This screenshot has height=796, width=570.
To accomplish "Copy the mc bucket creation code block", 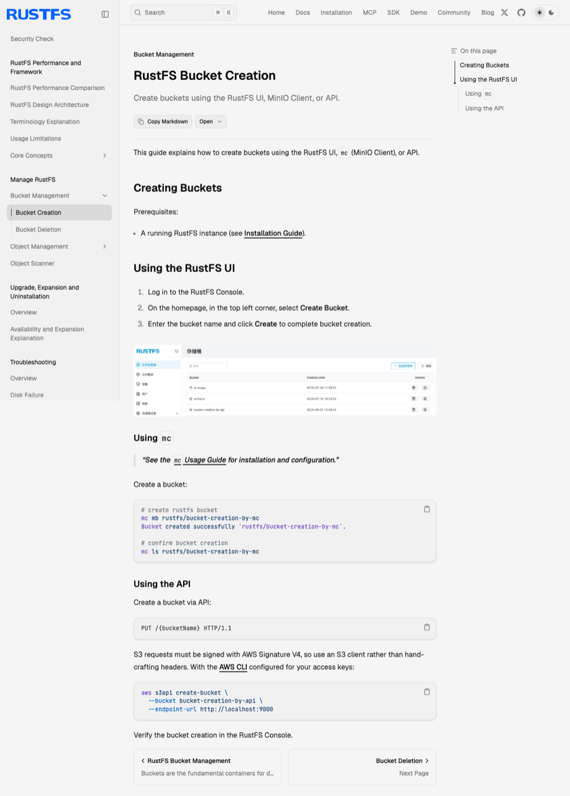I will click(427, 509).
